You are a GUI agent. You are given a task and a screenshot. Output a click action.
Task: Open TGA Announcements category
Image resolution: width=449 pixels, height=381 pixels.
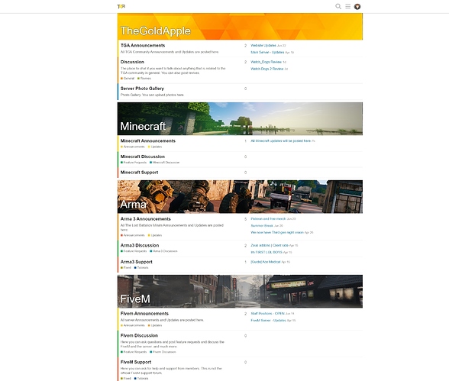click(143, 45)
